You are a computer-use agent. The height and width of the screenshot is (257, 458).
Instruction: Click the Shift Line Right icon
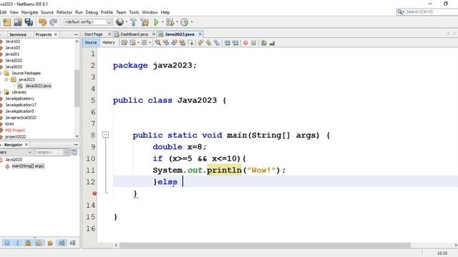(235, 43)
